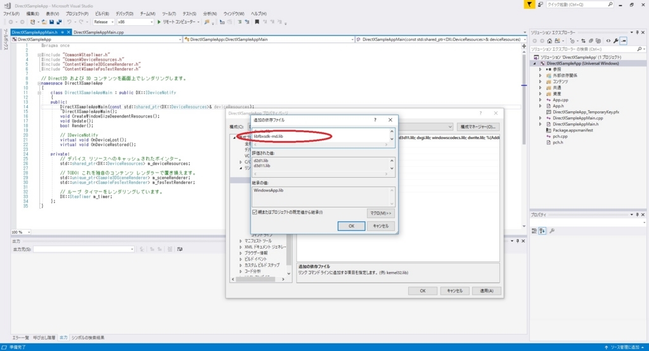Open the x86 platform dropdown
The height and width of the screenshot is (351, 649).
pyautogui.click(x=135, y=22)
